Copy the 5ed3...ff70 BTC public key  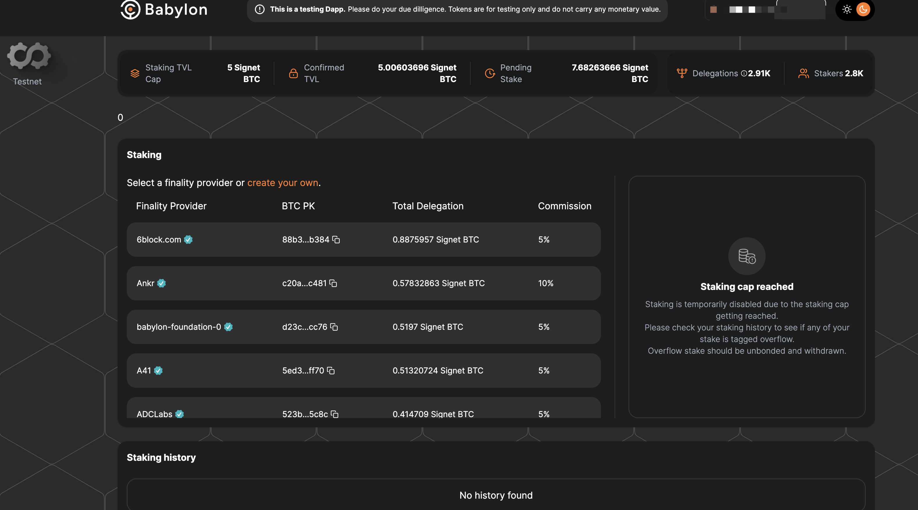point(331,371)
